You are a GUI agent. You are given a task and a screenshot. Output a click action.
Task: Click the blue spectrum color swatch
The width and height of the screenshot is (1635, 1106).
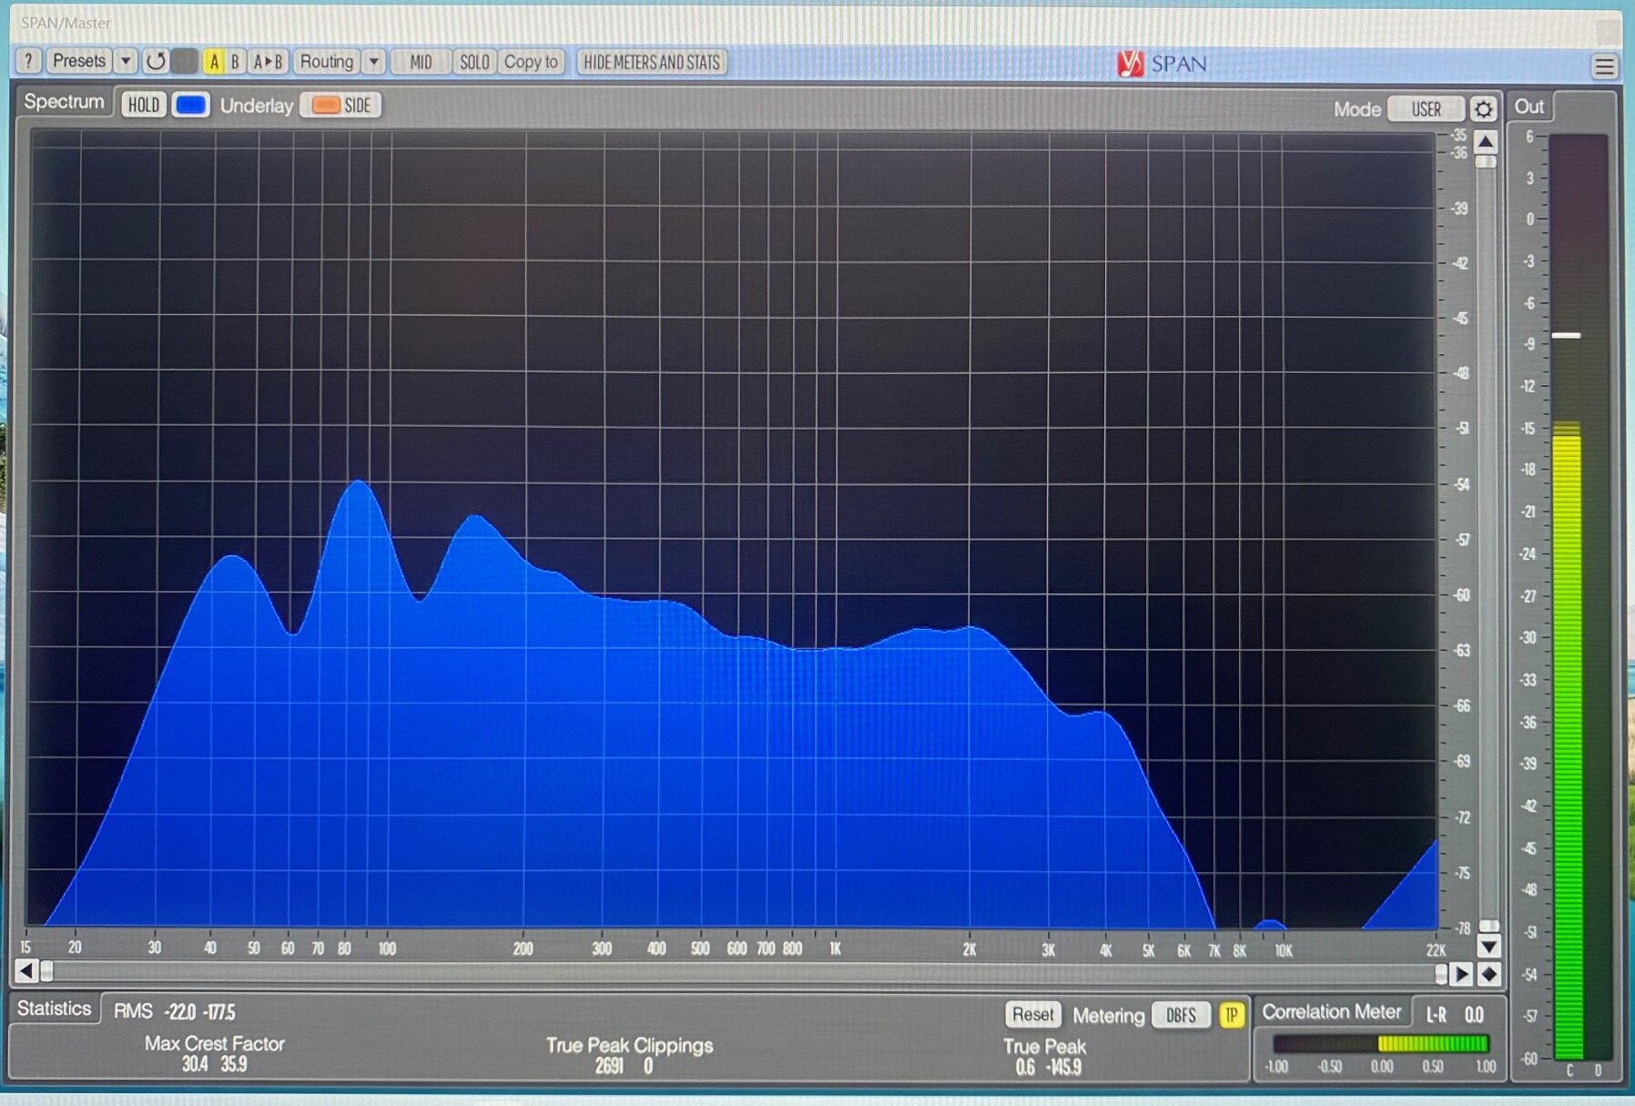click(190, 105)
